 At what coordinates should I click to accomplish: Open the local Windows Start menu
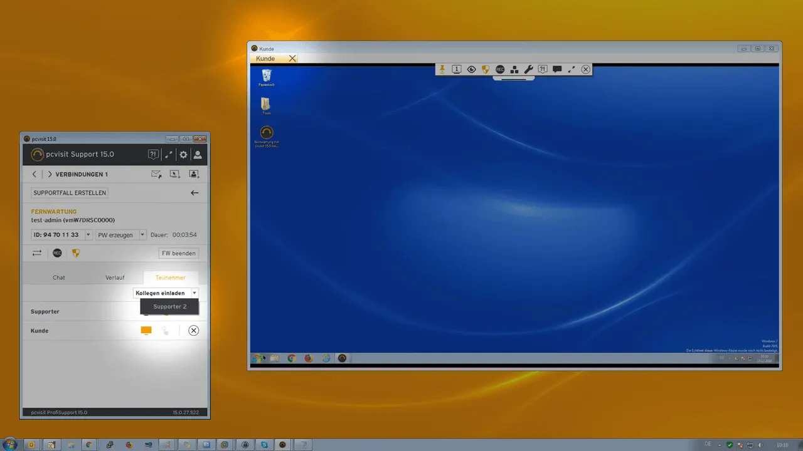tap(10, 444)
